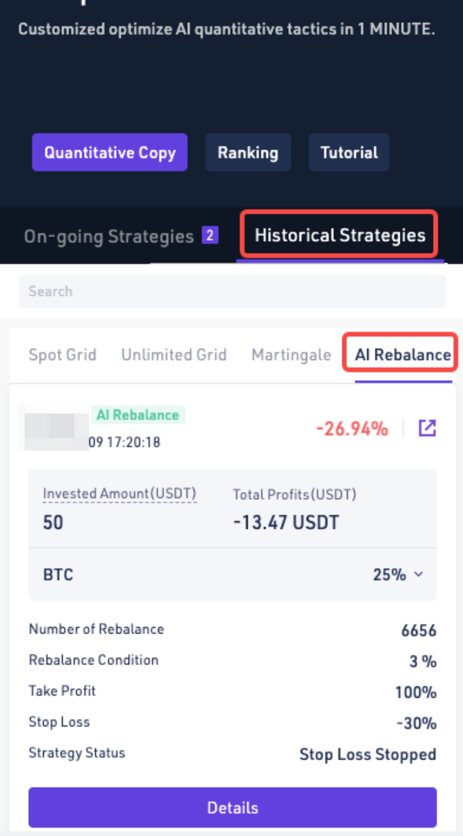The image size is (463, 836).
Task: Click the Quantitative Copy button
Action: coord(110,153)
